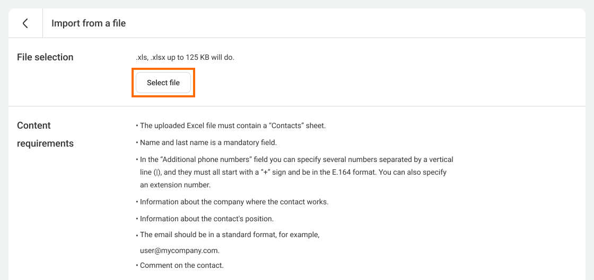The height and width of the screenshot is (280, 594).
Task: Go back using the left chevron arrow
Action: pyautogui.click(x=25, y=23)
